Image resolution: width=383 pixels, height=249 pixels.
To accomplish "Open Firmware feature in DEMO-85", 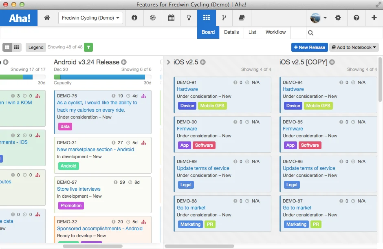I will point(293,128).
